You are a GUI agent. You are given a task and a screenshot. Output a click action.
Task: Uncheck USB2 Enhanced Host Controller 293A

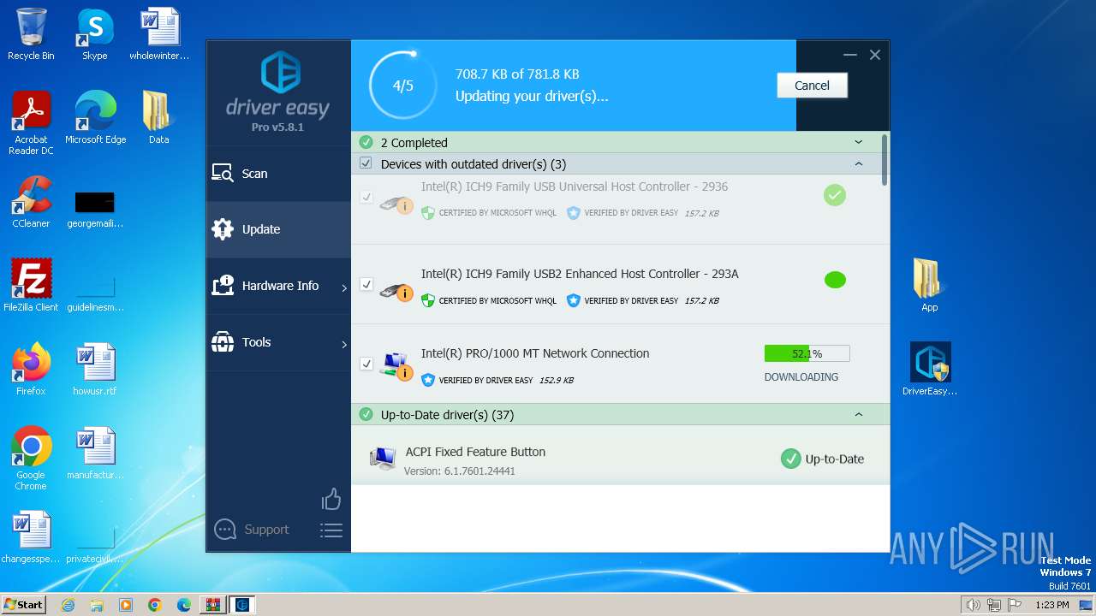(x=366, y=284)
